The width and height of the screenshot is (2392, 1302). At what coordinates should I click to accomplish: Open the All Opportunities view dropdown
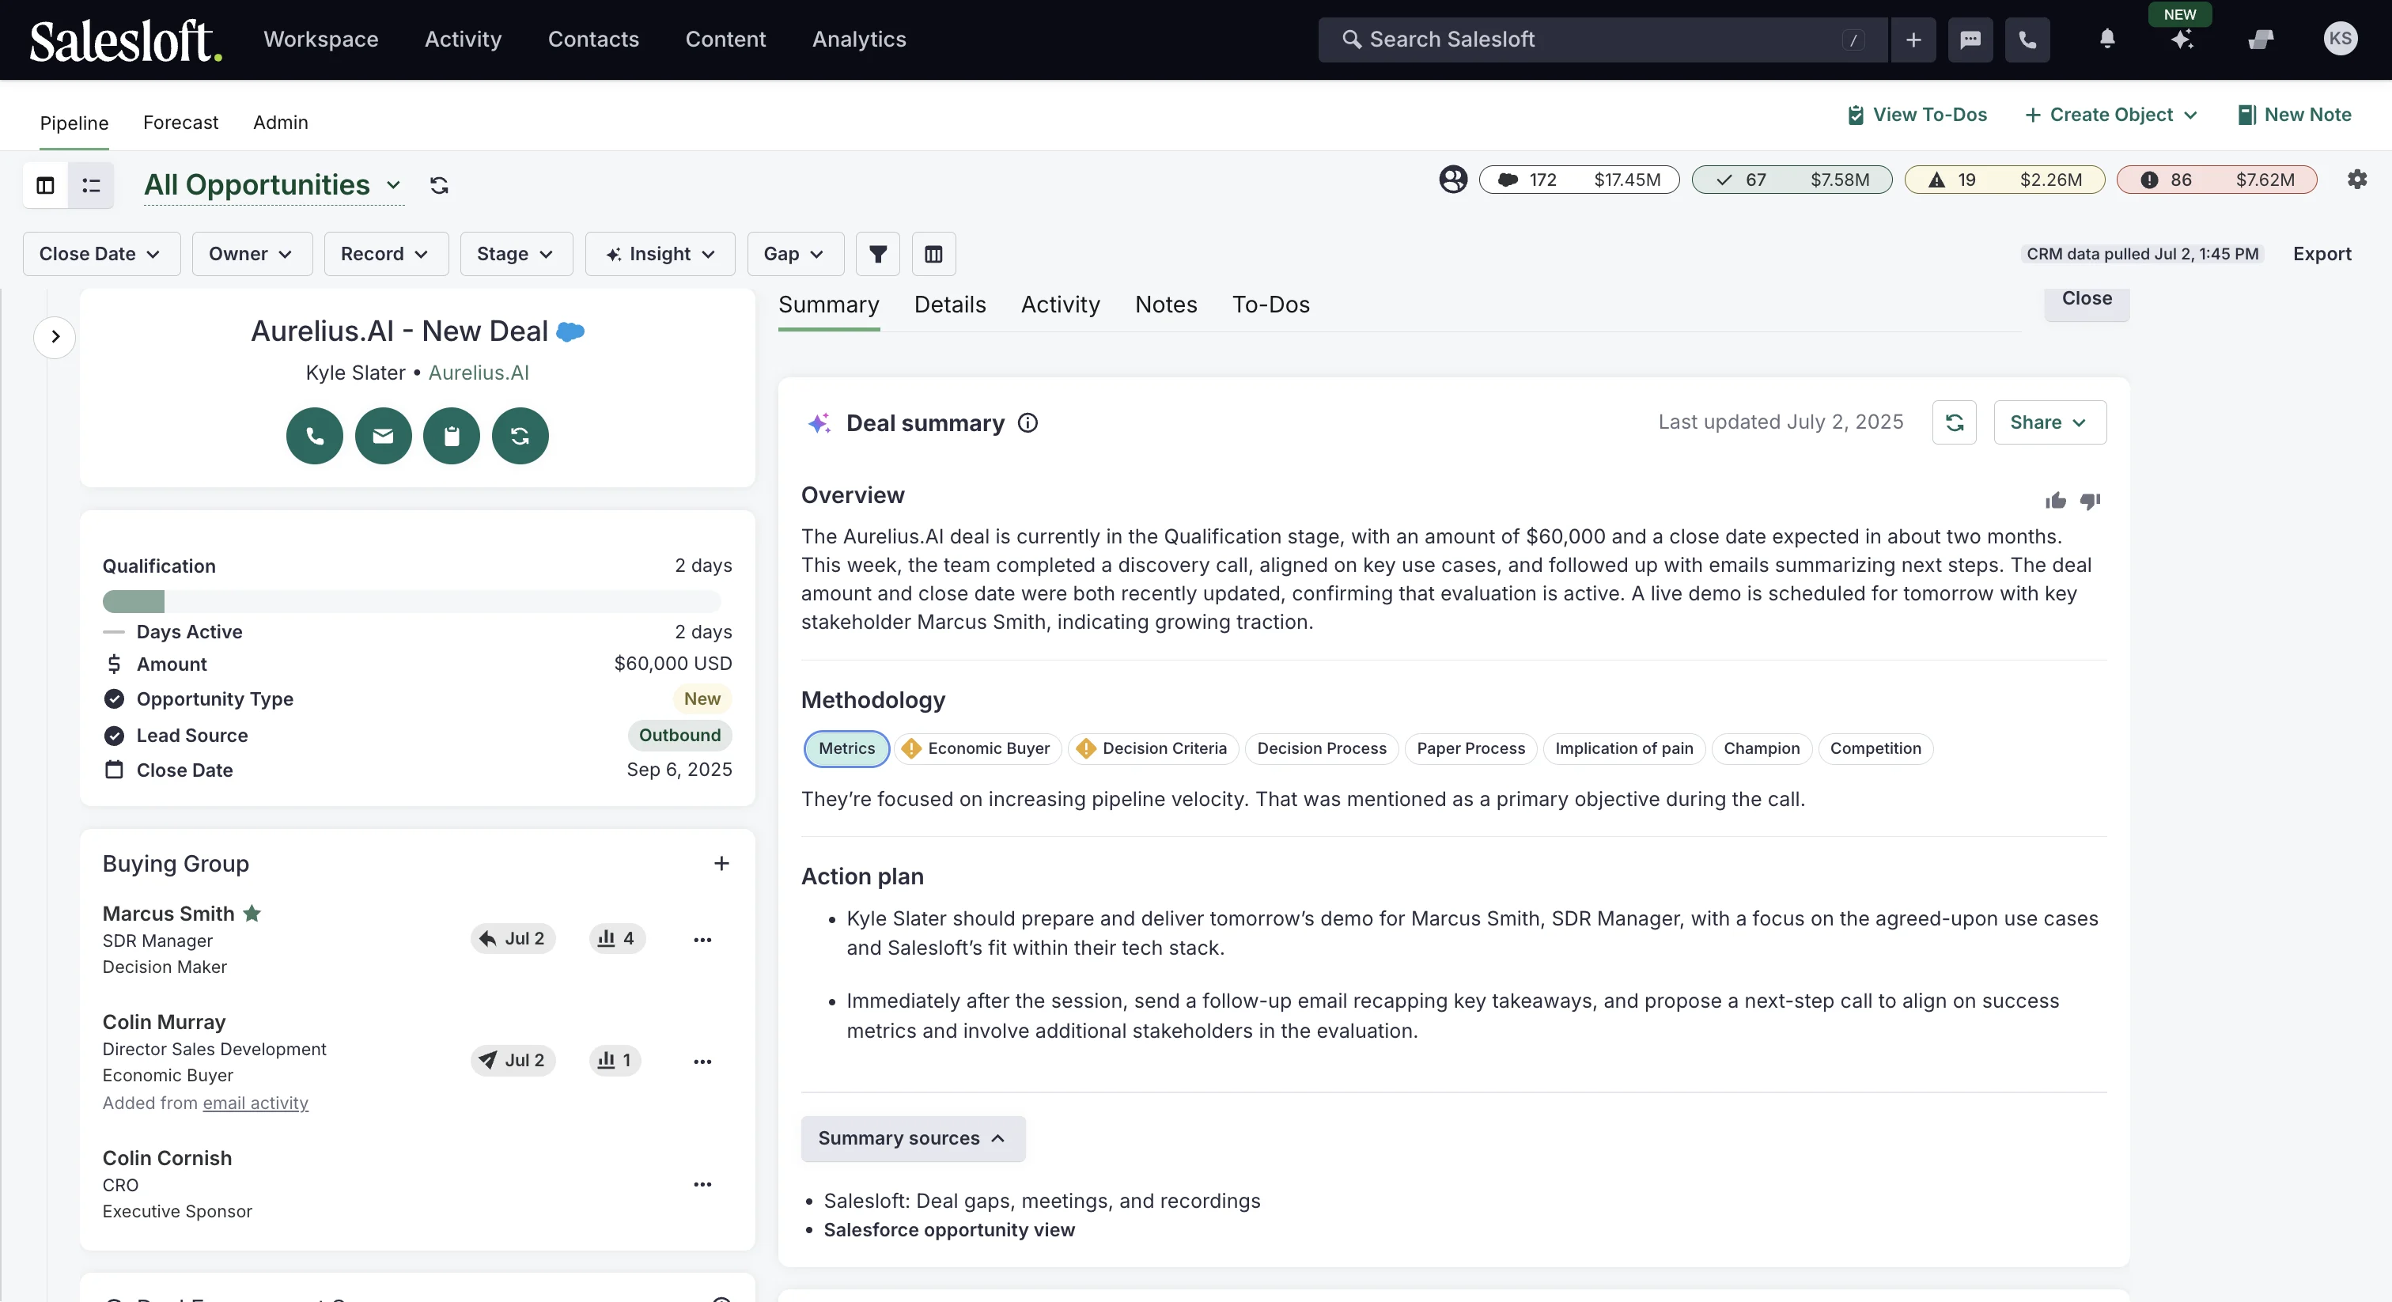[x=273, y=185]
